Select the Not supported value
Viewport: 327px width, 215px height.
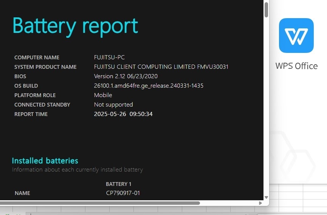point(113,105)
